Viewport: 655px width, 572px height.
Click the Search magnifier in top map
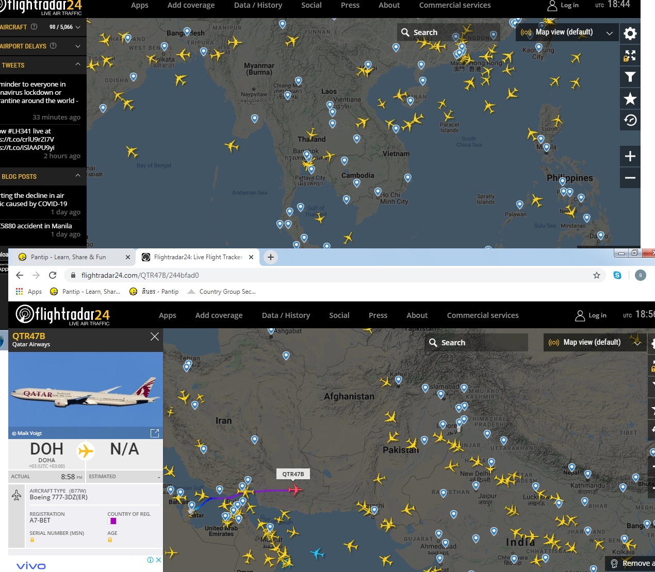[x=405, y=32]
